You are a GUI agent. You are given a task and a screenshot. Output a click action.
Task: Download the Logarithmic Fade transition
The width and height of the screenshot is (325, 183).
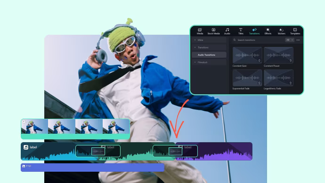(x=291, y=83)
